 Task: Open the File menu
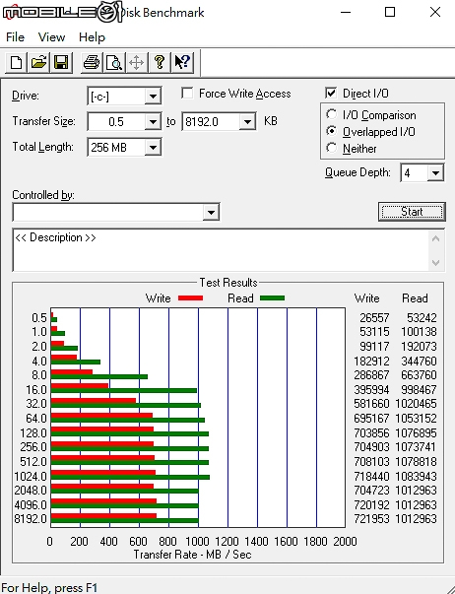15,37
